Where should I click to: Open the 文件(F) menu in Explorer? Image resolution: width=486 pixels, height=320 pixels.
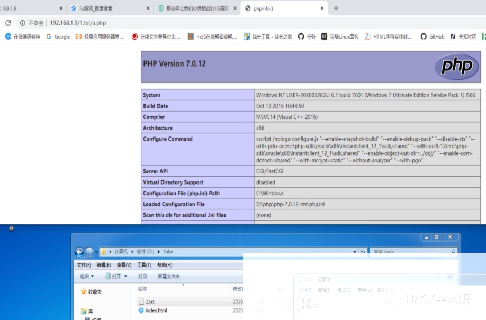coord(84,265)
